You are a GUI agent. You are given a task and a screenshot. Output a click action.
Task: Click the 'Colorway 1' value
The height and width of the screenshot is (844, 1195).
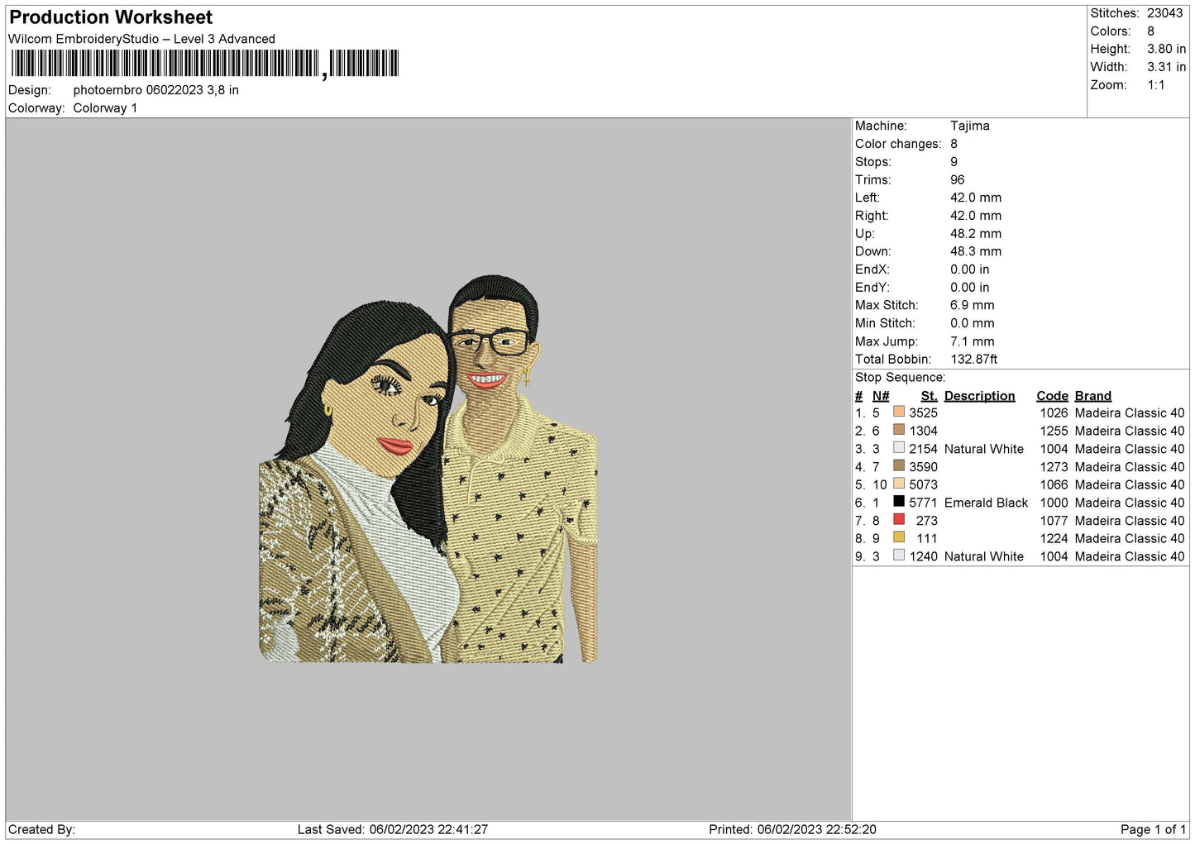click(105, 108)
